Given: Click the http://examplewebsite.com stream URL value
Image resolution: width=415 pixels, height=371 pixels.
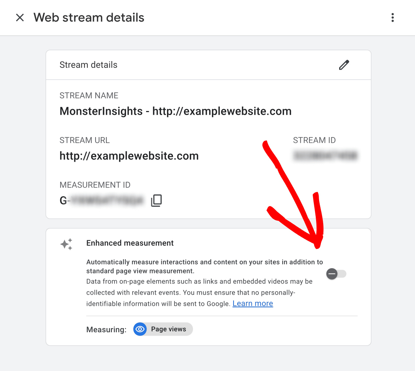Looking at the screenshot, I should pos(129,156).
